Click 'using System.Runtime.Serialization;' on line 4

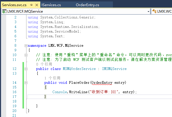pos(64,27)
